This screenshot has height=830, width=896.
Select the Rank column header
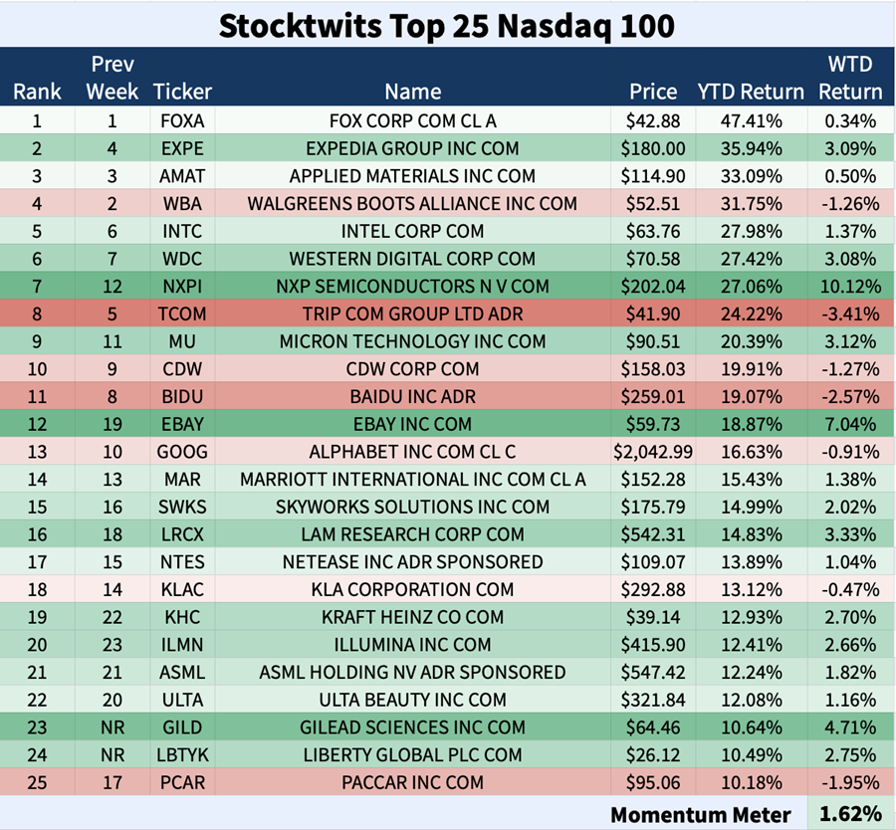coord(37,92)
